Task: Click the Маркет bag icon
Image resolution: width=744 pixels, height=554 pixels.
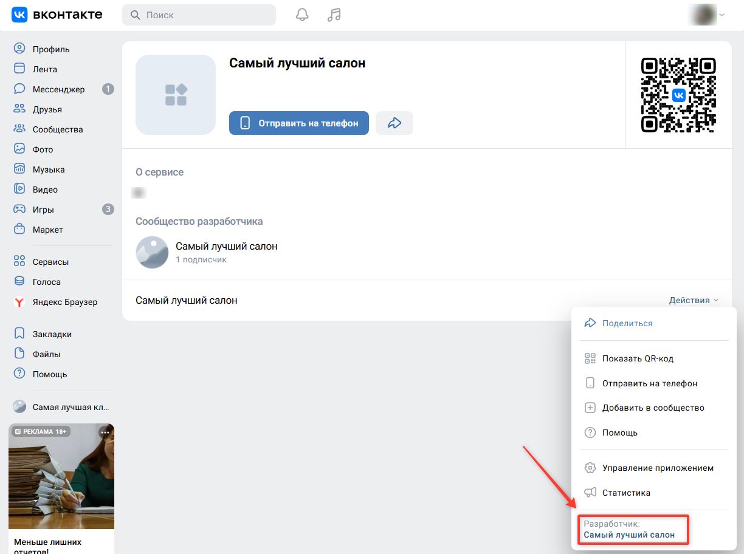Action: click(x=20, y=229)
